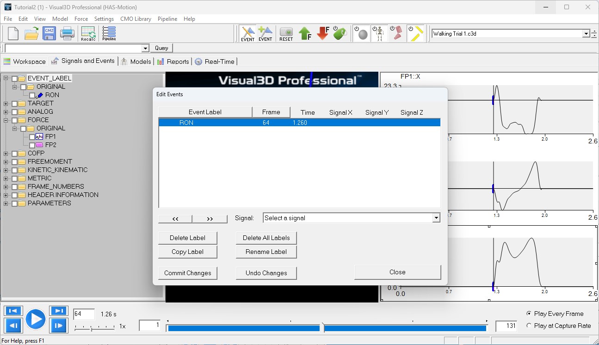The height and width of the screenshot is (345, 599).
Task: Switch to the Real-Time tab
Action: pos(215,62)
